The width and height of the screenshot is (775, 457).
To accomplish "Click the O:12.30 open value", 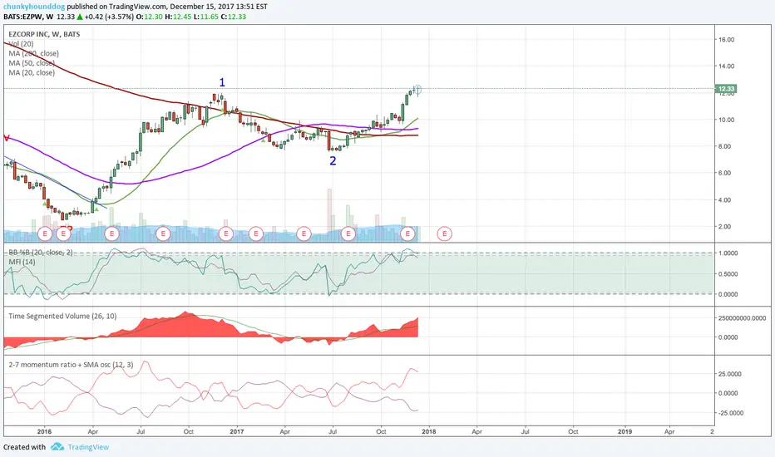I will click(x=150, y=17).
